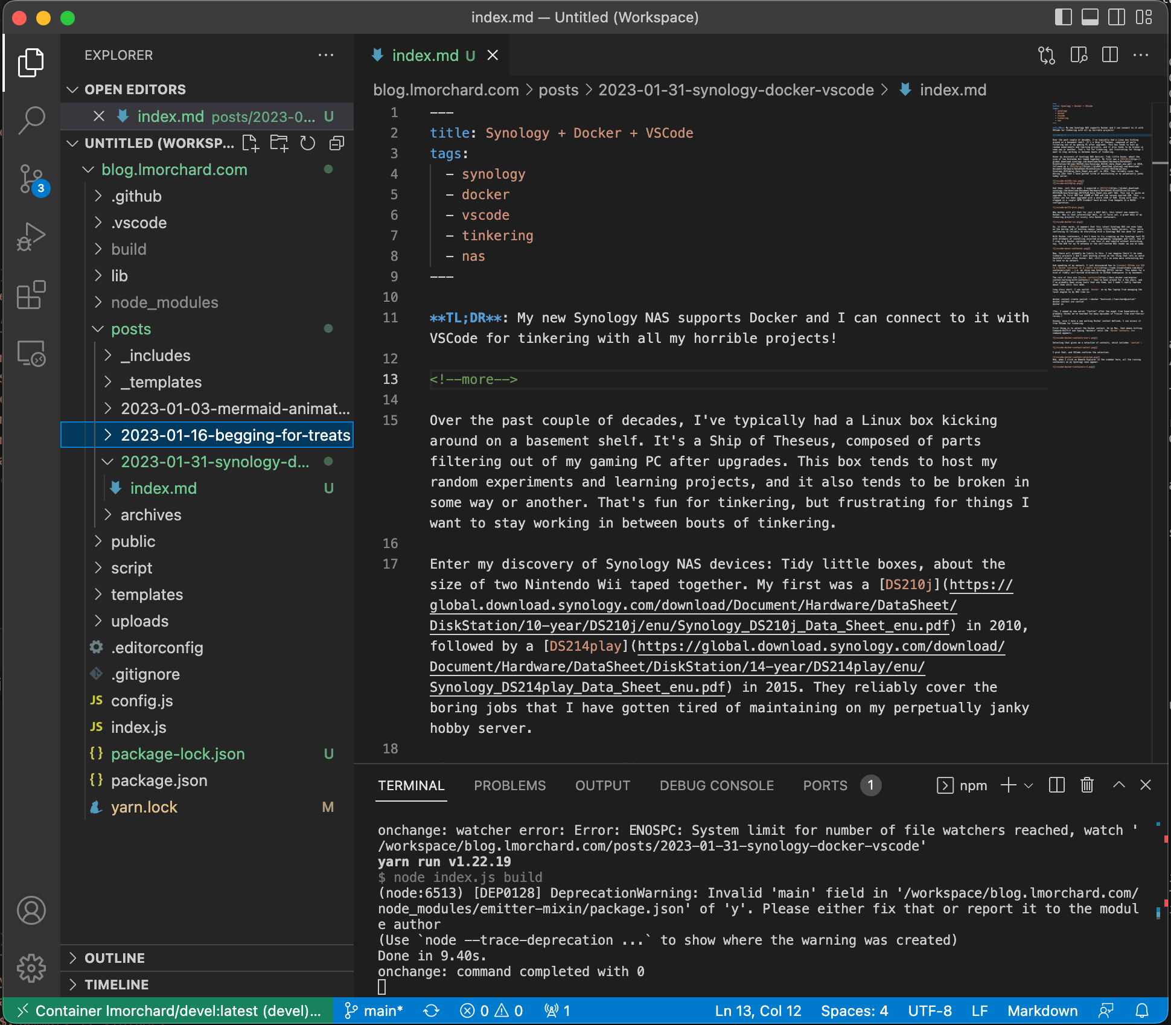Screen dimensions: 1171x1025
Task: Open the Extensions view
Action: click(31, 295)
